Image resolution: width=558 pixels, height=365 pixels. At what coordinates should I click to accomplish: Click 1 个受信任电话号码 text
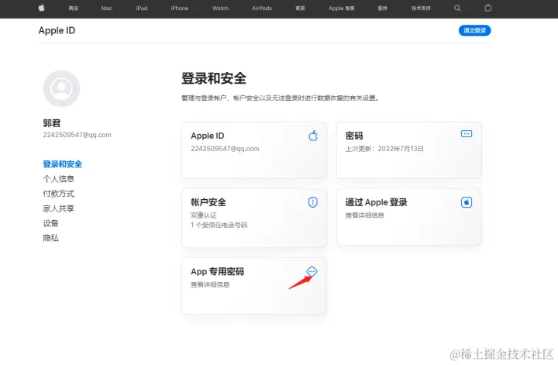219,225
